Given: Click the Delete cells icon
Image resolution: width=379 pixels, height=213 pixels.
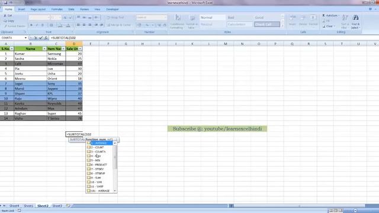Looking at the screenshot, I should (303, 20).
